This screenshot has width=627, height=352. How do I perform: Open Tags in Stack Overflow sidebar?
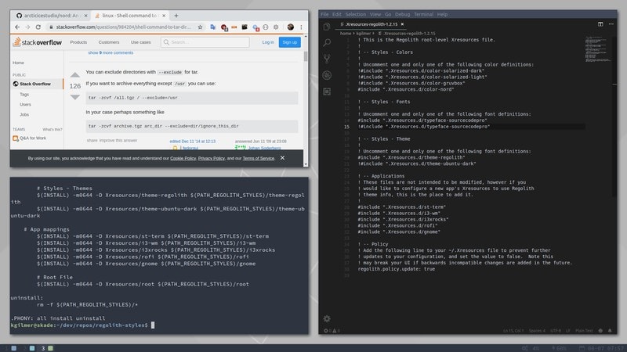pos(24,95)
